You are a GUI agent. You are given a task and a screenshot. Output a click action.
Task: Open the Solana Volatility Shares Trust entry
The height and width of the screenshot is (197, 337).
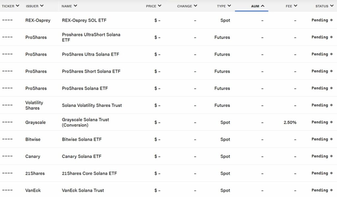pyautogui.click(x=92, y=105)
